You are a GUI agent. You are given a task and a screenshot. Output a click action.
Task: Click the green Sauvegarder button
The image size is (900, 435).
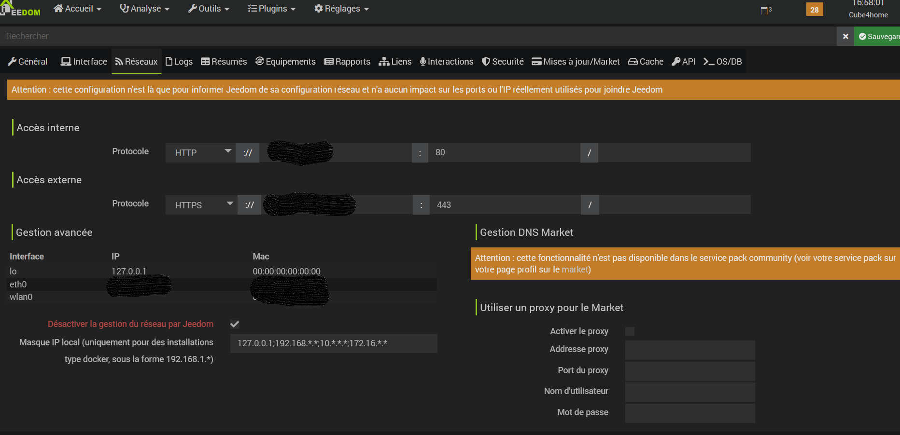click(x=877, y=36)
